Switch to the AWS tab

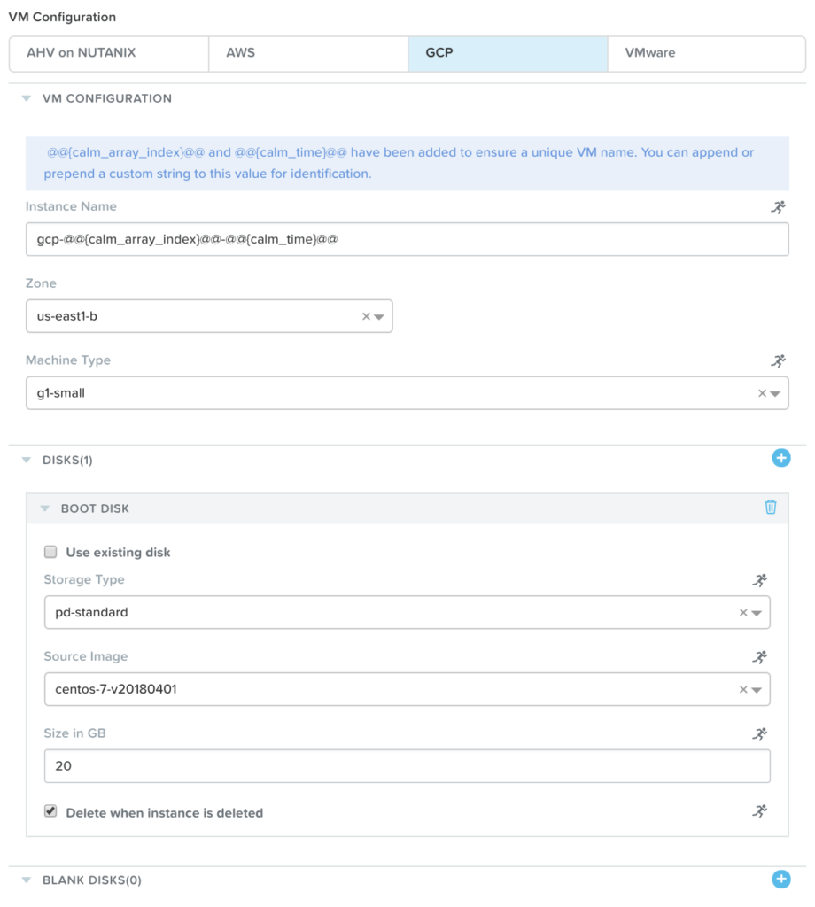(307, 53)
